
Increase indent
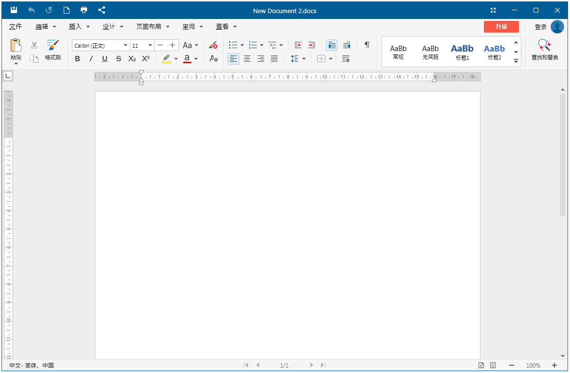tap(312, 45)
